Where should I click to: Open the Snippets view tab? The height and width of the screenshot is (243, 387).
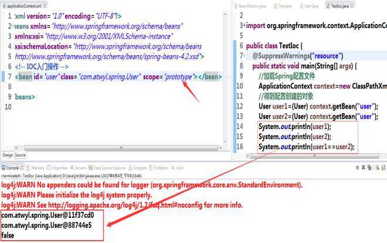pos(137,168)
